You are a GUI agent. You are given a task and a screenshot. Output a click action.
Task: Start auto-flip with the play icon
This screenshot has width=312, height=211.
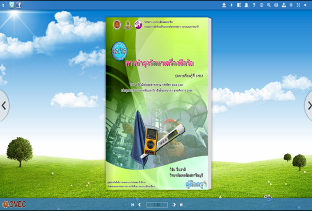(x=231, y=5)
